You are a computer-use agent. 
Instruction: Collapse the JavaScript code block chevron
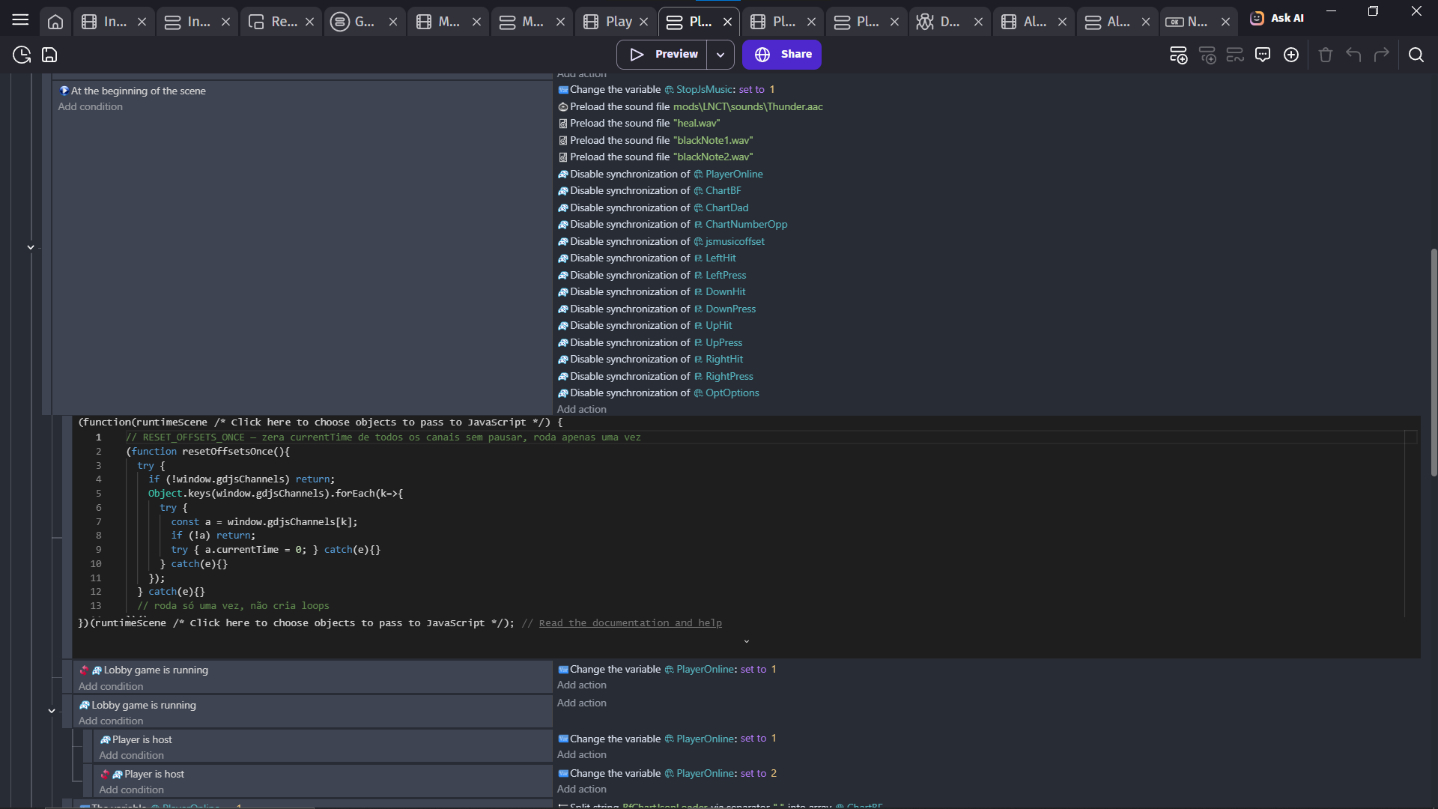point(746,641)
